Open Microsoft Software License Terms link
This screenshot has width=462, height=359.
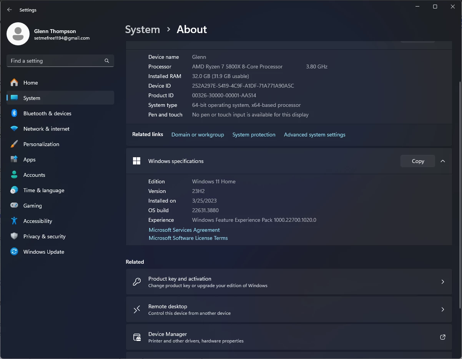[x=188, y=238]
